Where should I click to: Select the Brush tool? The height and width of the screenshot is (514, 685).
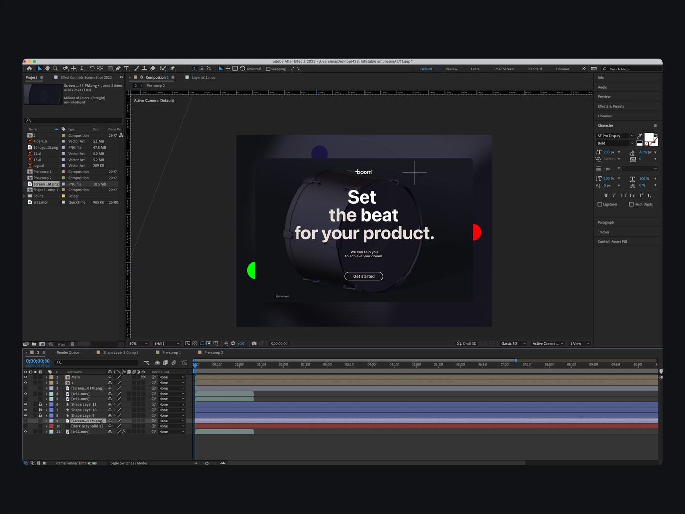(x=137, y=69)
